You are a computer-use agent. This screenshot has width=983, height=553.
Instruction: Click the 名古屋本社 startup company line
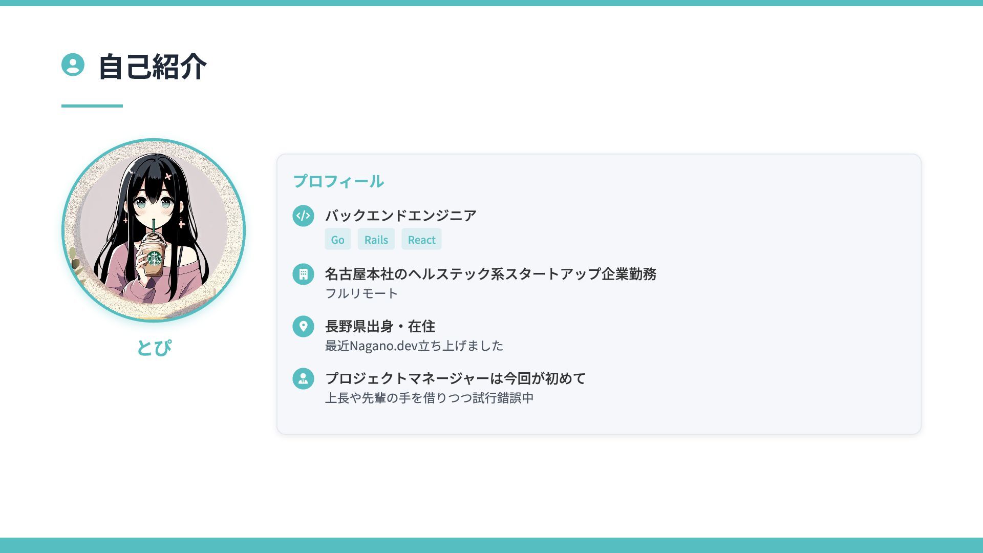coord(490,274)
